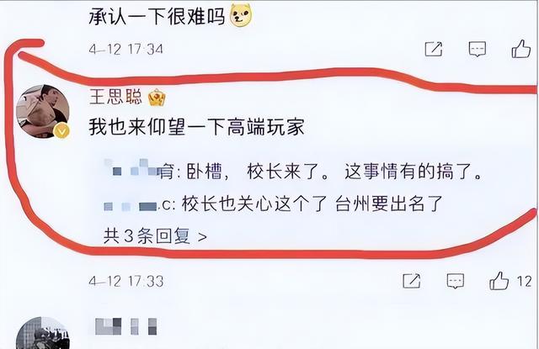This screenshot has height=349, width=539.
Task: Click the like count 12
Action: pyautogui.click(x=524, y=282)
